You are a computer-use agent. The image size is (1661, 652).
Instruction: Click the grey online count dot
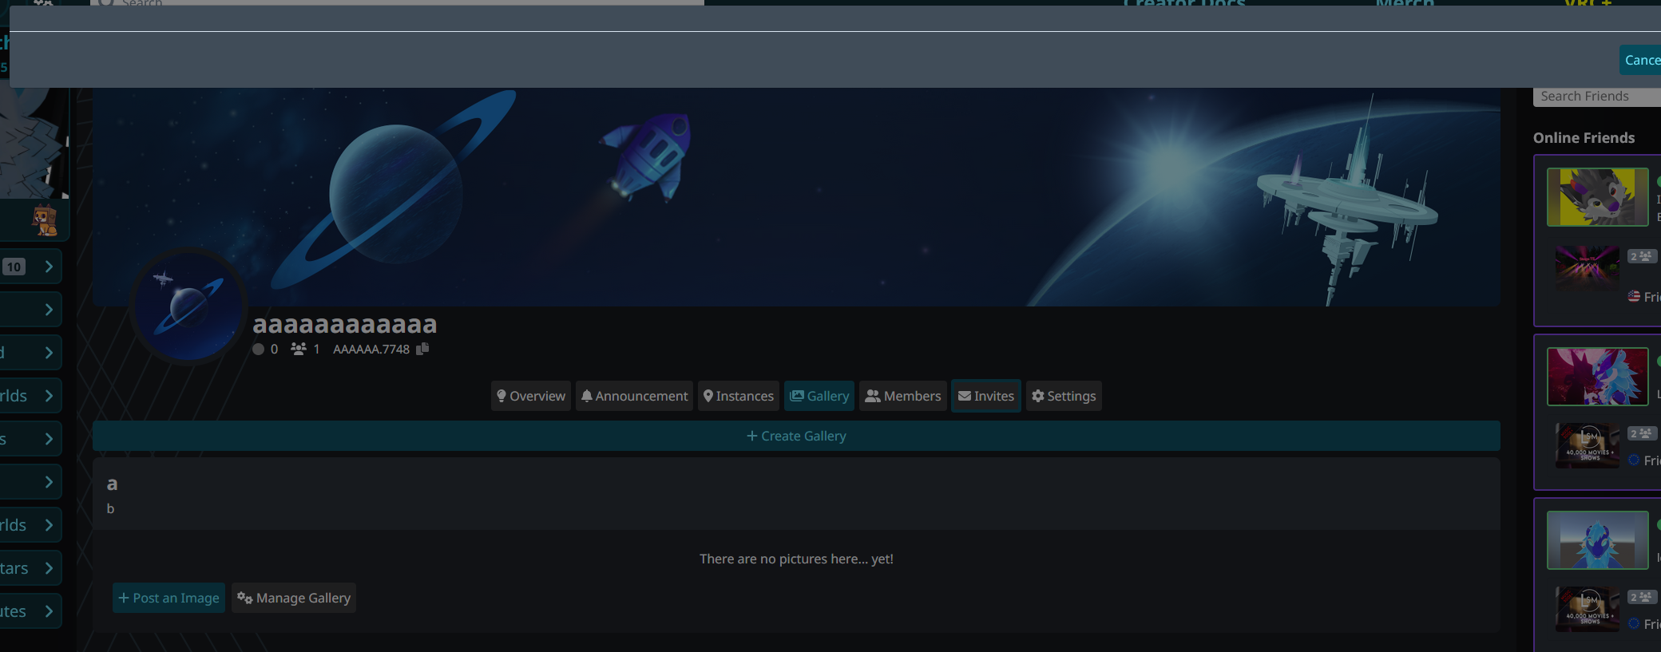[x=258, y=349]
